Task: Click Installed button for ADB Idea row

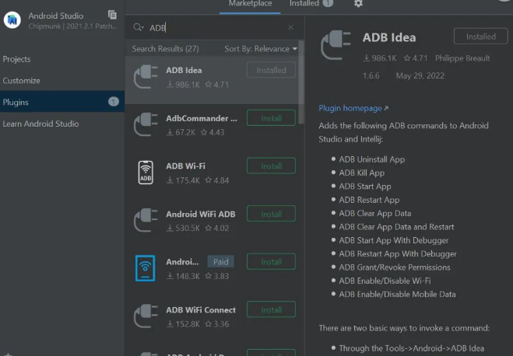Action: pos(271,70)
